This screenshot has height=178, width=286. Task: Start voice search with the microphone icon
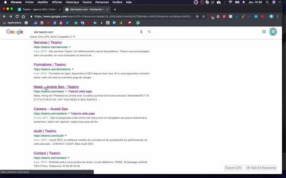[x=141, y=32]
